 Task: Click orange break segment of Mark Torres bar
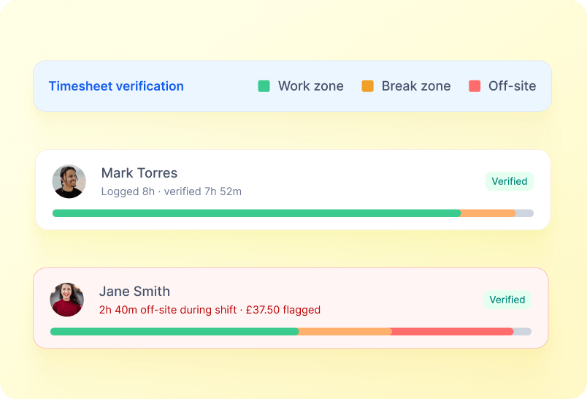pyautogui.click(x=488, y=213)
